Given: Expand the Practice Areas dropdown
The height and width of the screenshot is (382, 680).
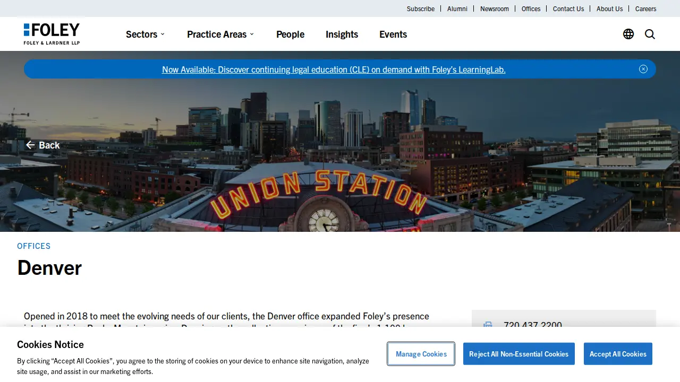Looking at the screenshot, I should pos(220,34).
